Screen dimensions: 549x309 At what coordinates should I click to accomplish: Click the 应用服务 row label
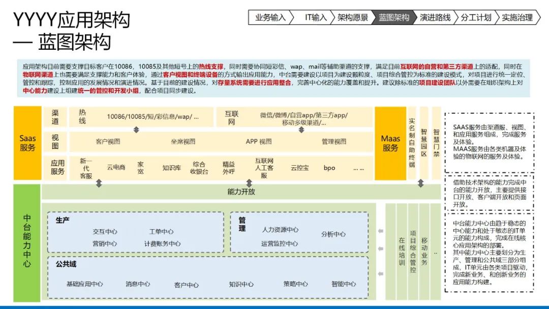(x=57, y=167)
